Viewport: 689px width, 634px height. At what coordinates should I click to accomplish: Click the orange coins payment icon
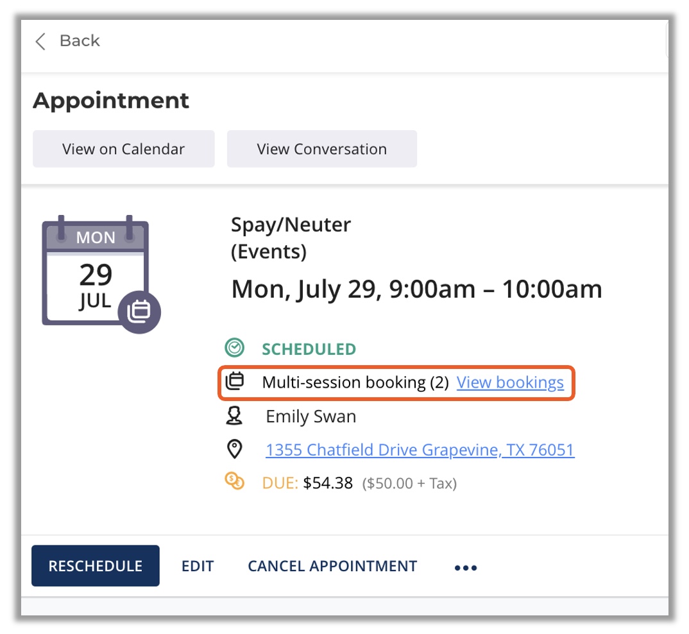235,482
